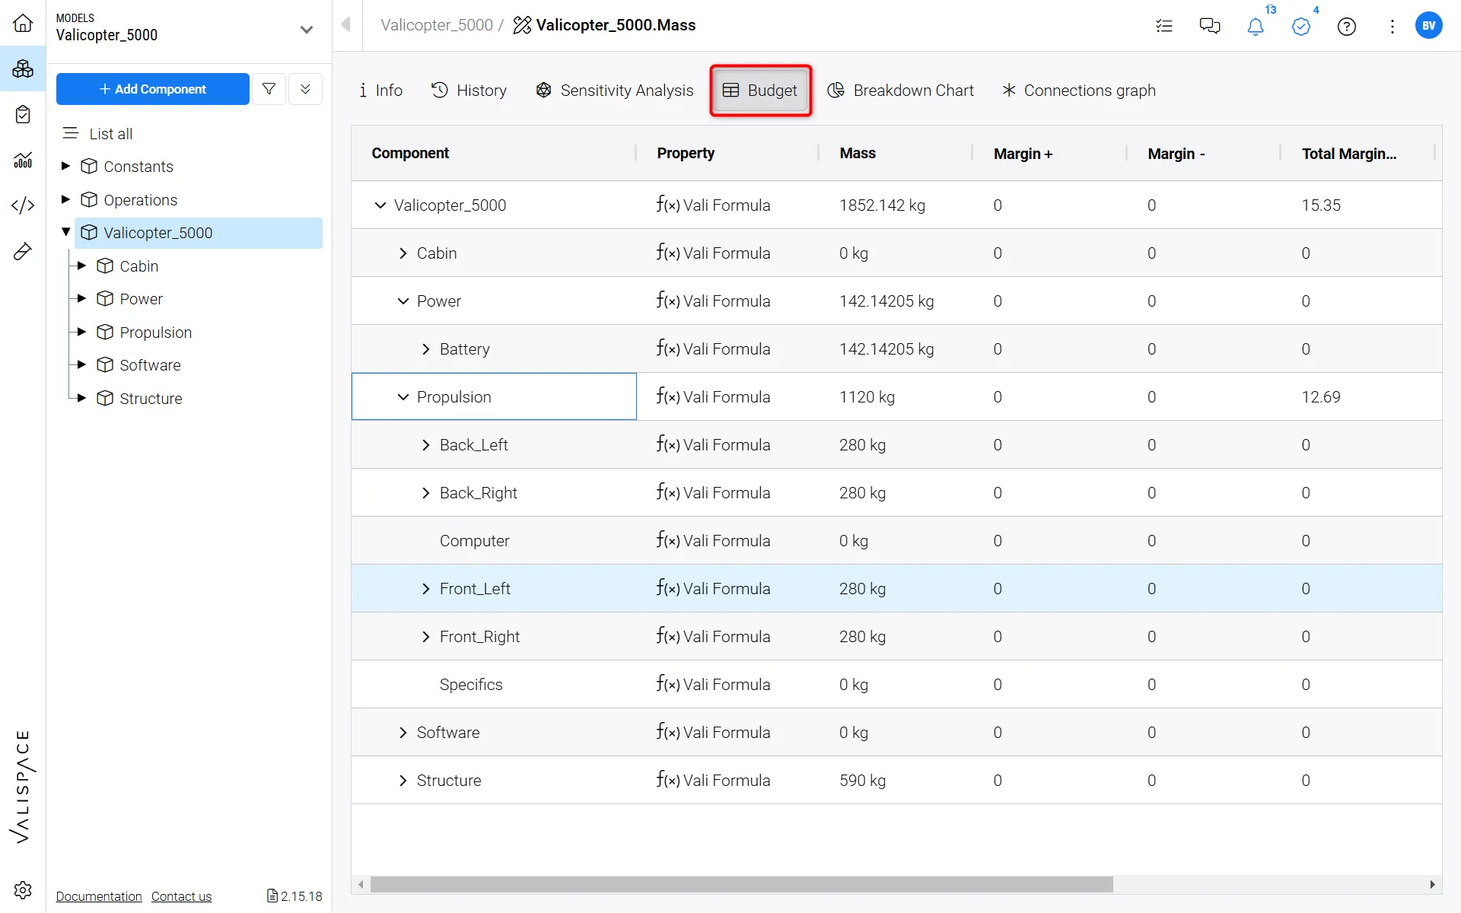This screenshot has height=913, width=1461.
Task: Open the discussions chat icon
Action: coord(1209,27)
